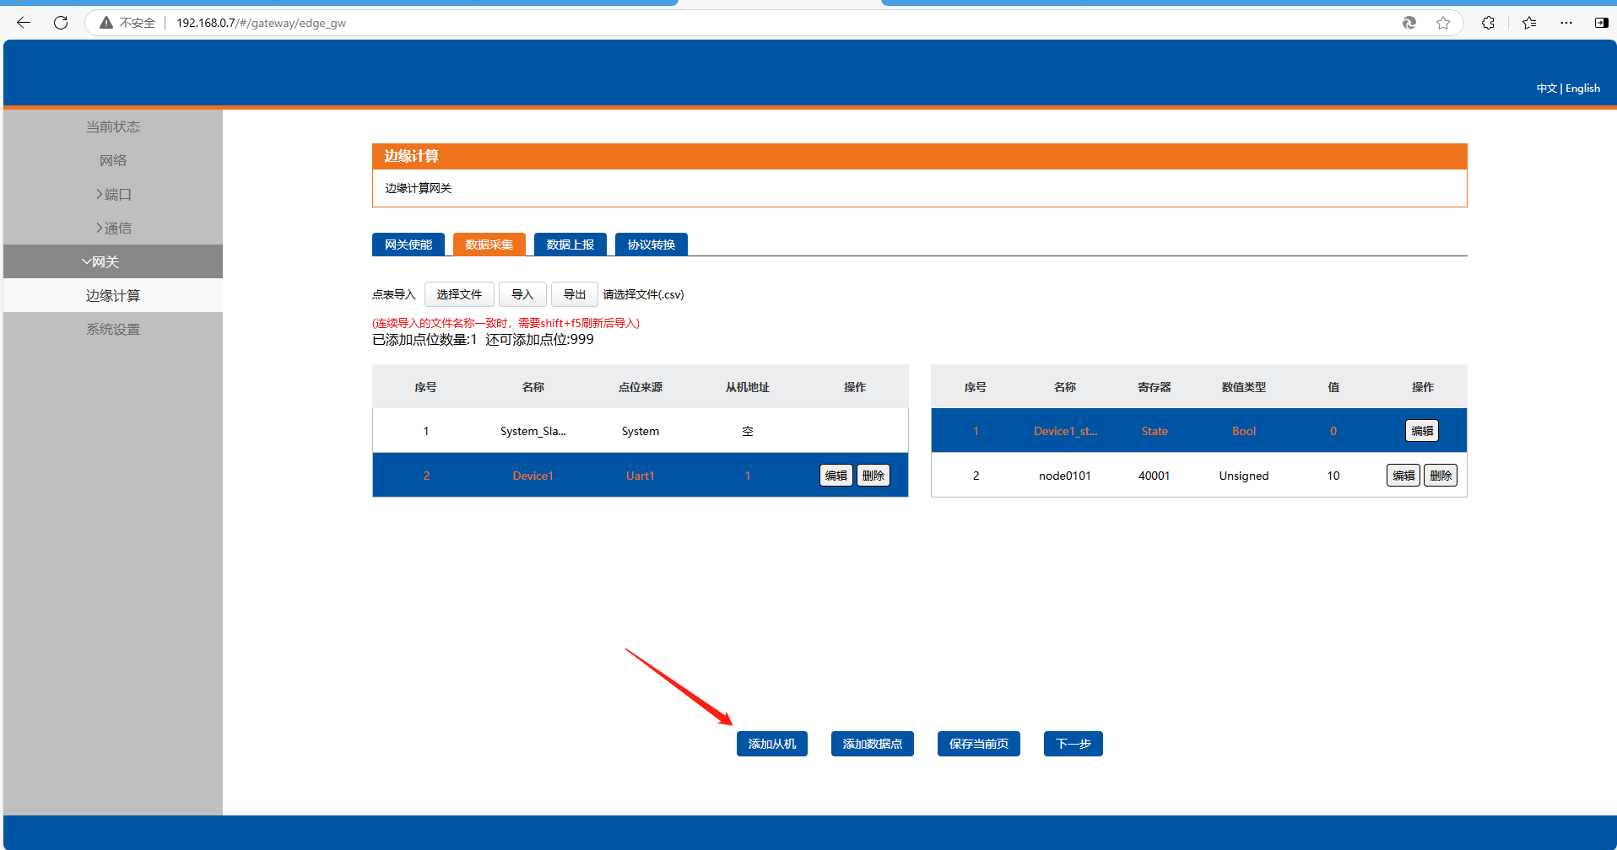The height and width of the screenshot is (850, 1617).
Task: Open the browser extensions puzzle icon
Action: [1488, 23]
